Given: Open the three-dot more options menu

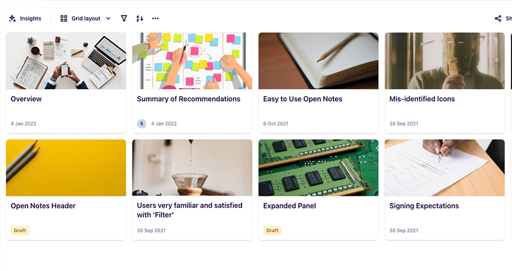Looking at the screenshot, I should tap(155, 19).
